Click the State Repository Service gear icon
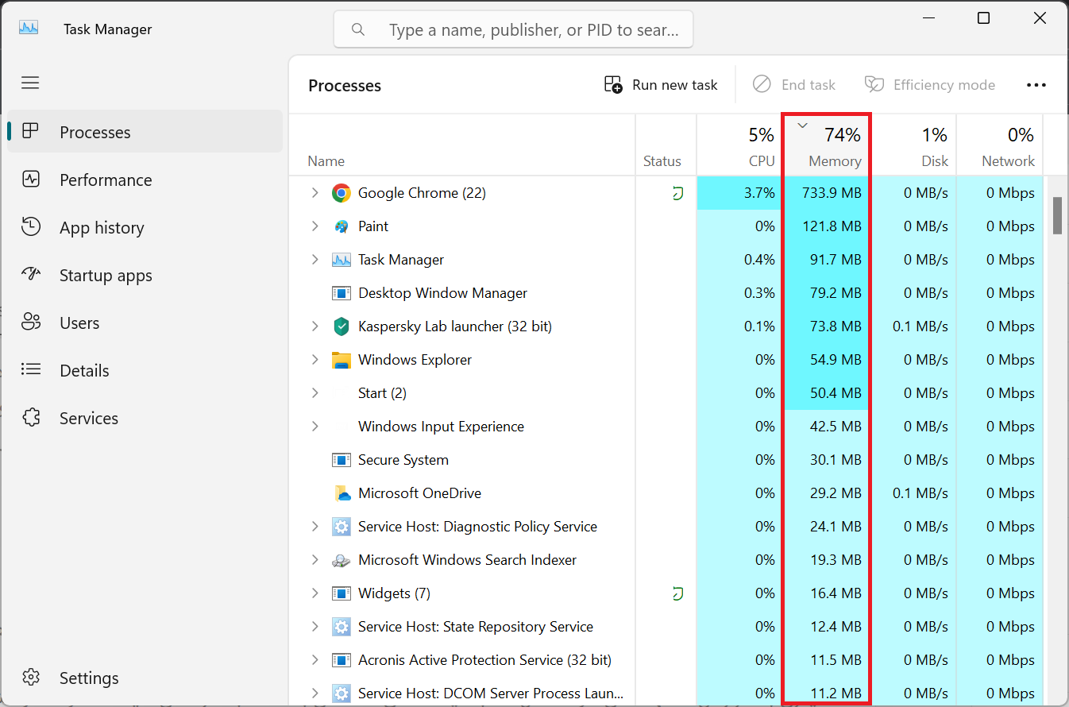 click(x=342, y=627)
